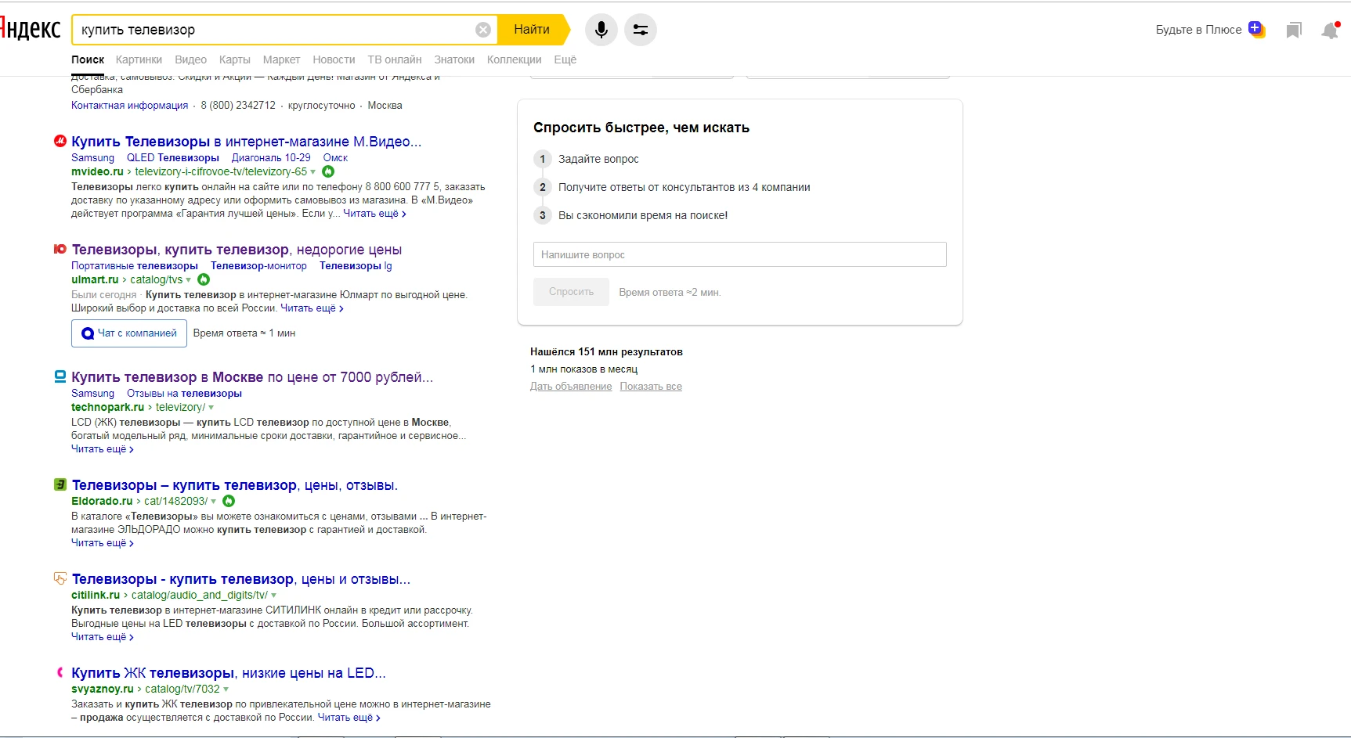Expand dropdown arrow next to ulmart.ru URL
Image resolution: width=1351 pixels, height=738 pixels.
[189, 280]
